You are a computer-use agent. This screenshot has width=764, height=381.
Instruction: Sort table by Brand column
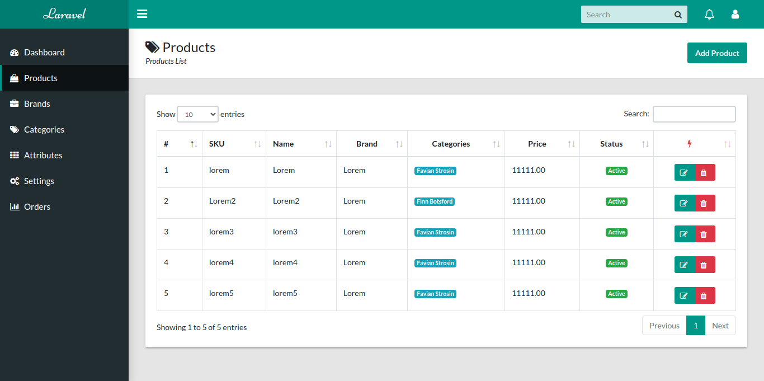(x=372, y=144)
